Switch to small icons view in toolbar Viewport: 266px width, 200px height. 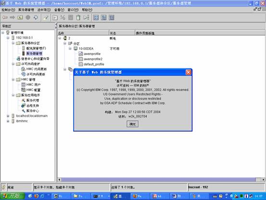(x=103, y=17)
